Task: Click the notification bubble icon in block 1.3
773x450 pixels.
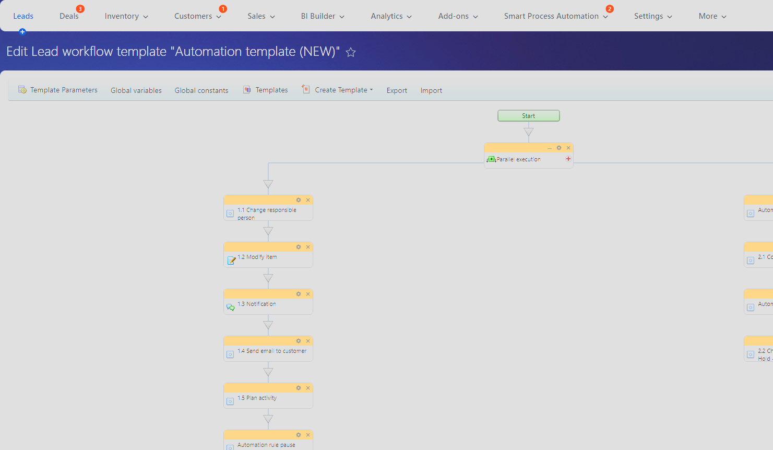Action: click(230, 307)
